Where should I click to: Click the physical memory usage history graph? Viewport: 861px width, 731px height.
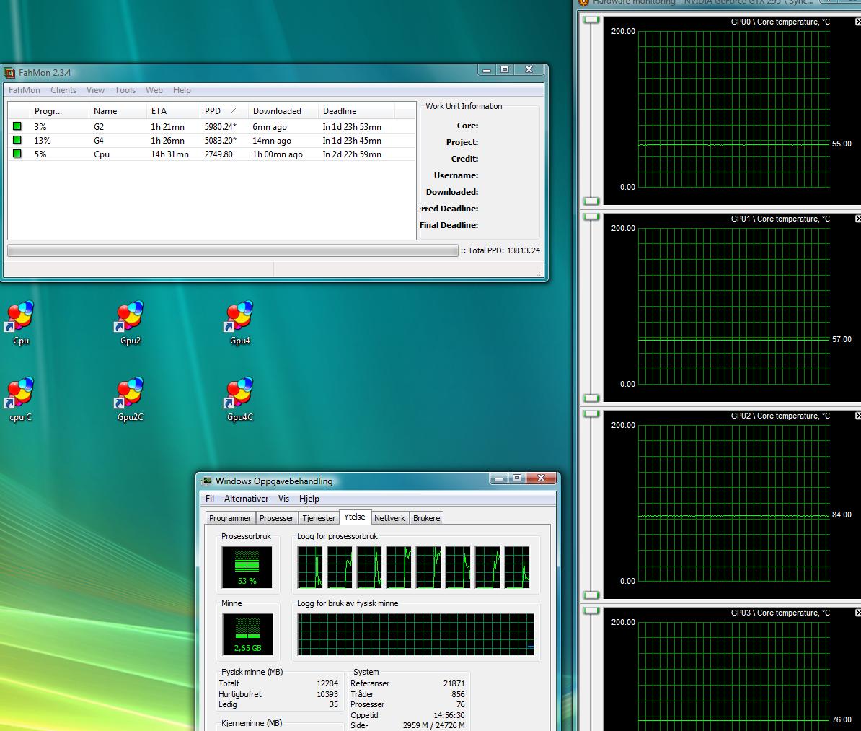[x=415, y=634]
